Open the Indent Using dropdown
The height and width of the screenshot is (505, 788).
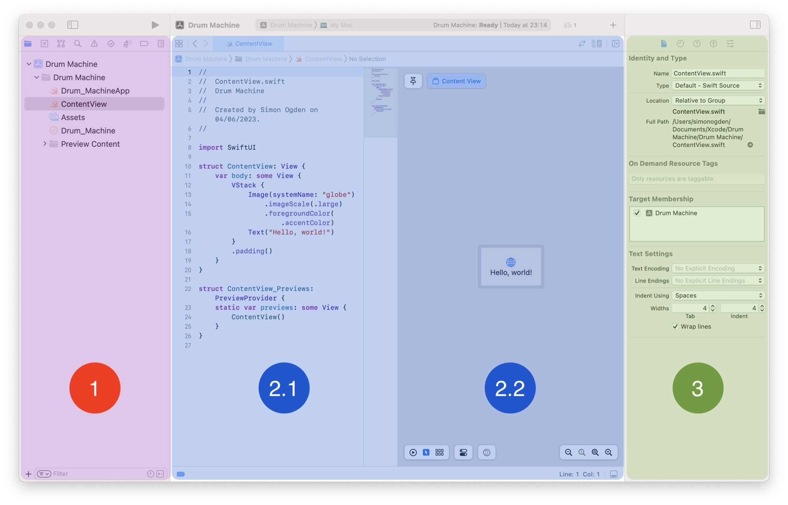pos(718,295)
